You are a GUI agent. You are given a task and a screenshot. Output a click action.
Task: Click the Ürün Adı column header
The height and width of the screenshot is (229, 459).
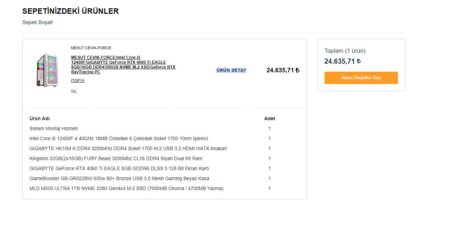click(x=40, y=118)
